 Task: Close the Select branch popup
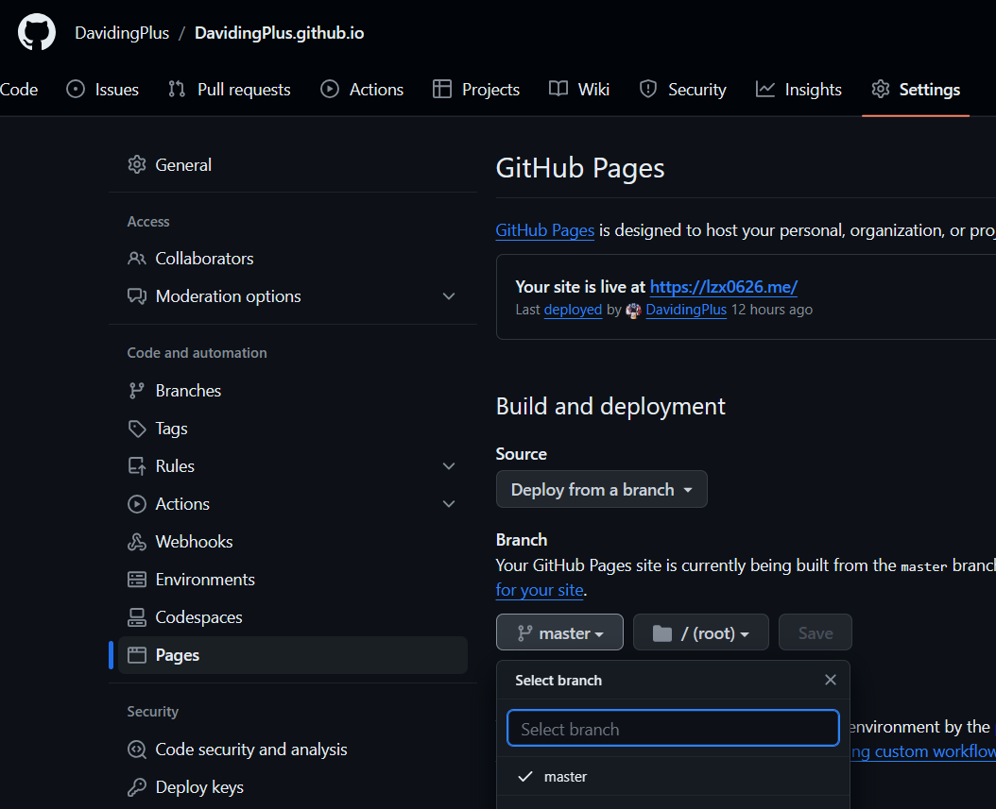coord(831,681)
